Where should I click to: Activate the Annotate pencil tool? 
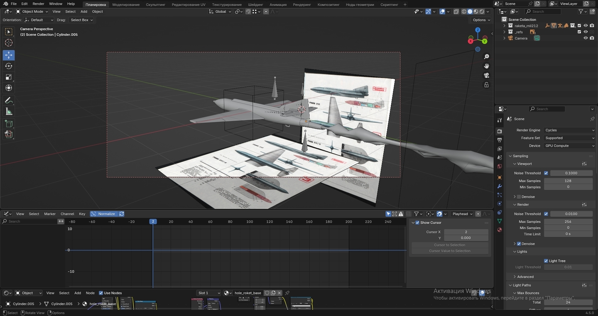tap(9, 100)
